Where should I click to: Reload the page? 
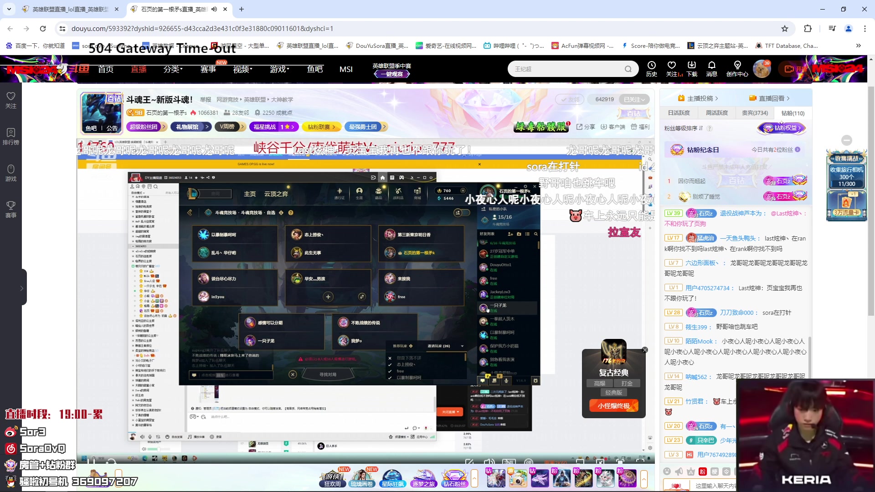click(43, 28)
